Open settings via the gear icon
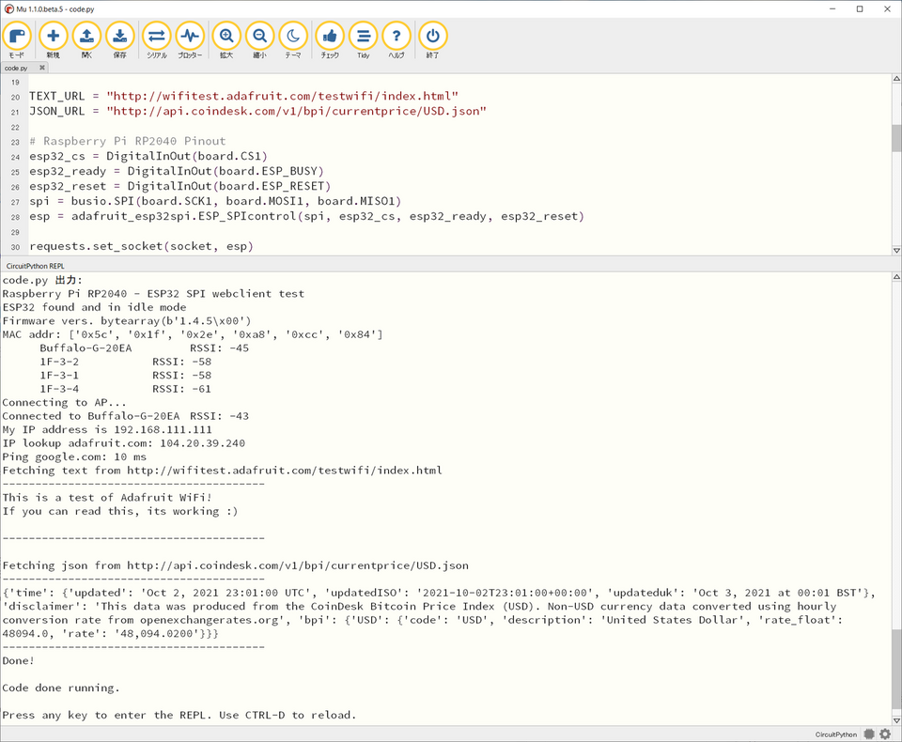This screenshot has width=902, height=742. tap(885, 734)
